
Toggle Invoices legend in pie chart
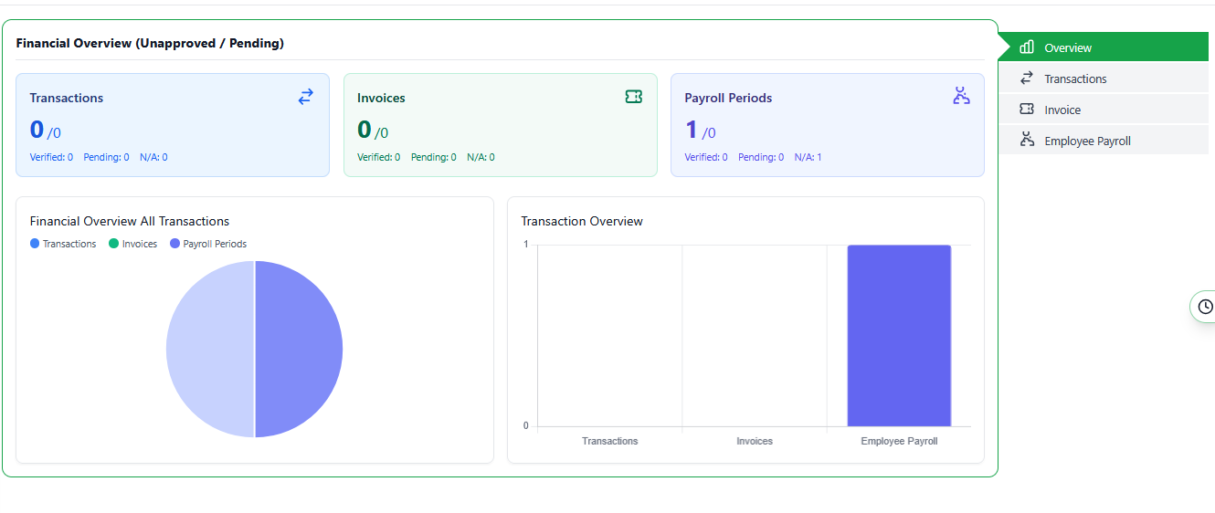(x=133, y=244)
